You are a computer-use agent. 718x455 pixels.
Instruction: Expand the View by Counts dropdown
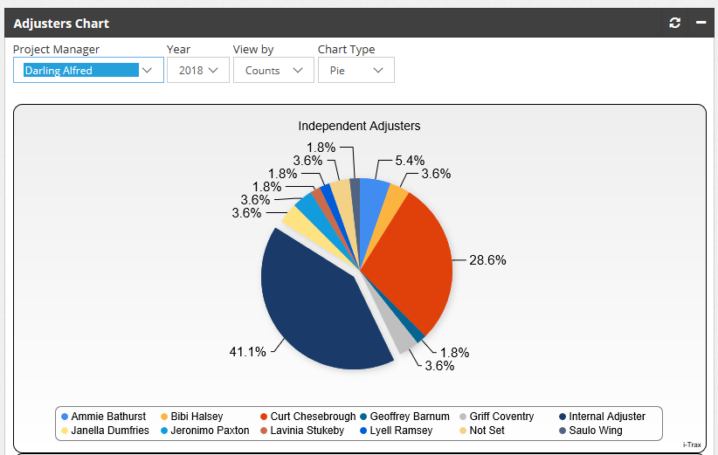[273, 70]
